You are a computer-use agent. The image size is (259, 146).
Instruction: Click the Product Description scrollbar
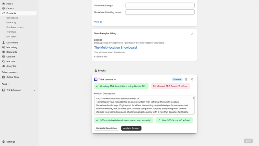[193, 98]
